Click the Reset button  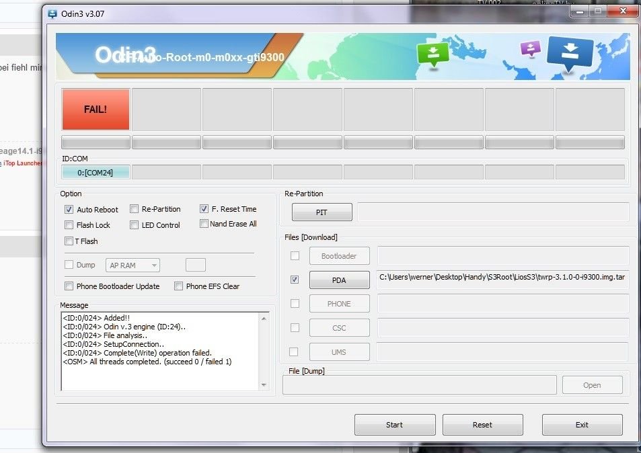coord(483,425)
